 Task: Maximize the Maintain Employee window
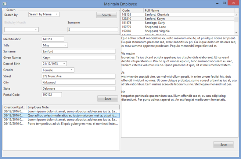point(224,3)
